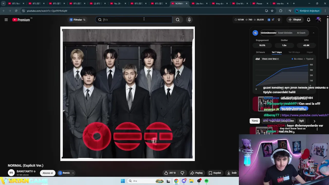Click the Kaydet save button
The height and width of the screenshot is (185, 329).
click(x=215, y=173)
